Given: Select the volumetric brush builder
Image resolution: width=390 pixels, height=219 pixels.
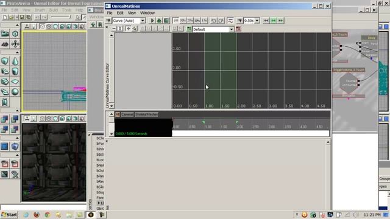Looking at the screenshot, I should [5, 102].
